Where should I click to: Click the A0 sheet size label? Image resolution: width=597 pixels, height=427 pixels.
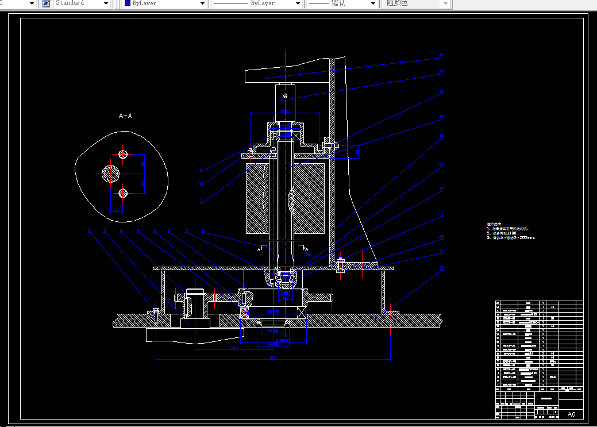coord(571,414)
